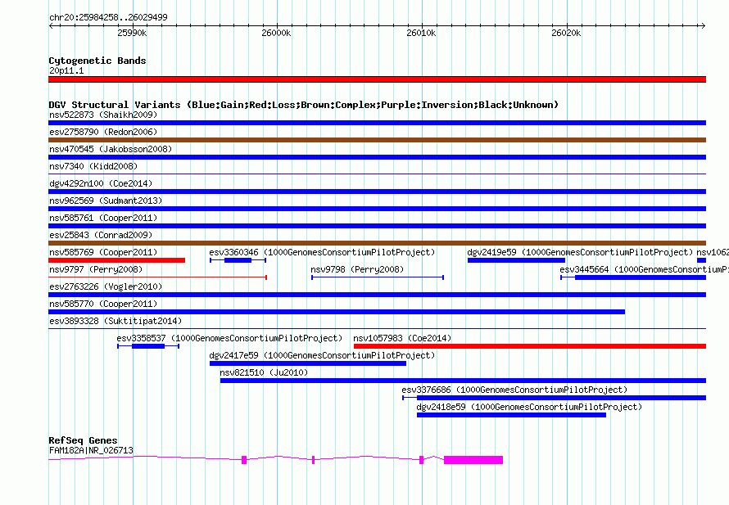Select the esv3358537 variant label
This screenshot has width=729, height=505.
click(x=229, y=338)
